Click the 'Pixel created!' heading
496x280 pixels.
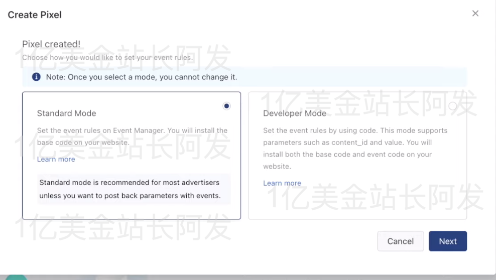[x=51, y=44]
